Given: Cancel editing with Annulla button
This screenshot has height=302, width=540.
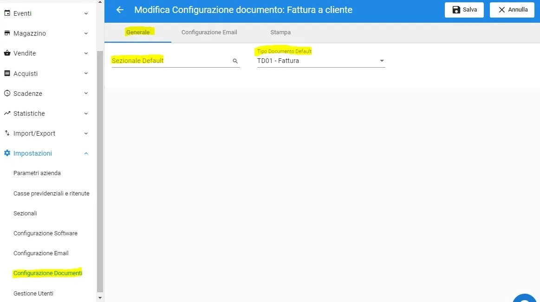Looking at the screenshot, I should (512, 10).
